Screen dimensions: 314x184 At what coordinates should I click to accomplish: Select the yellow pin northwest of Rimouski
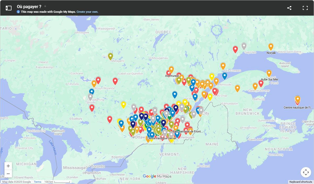pos(212,77)
